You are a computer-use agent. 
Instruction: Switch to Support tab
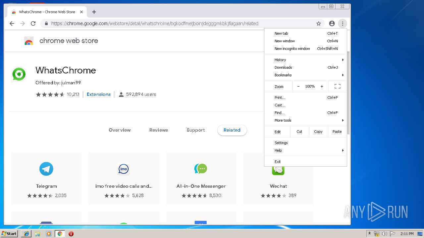point(196,130)
